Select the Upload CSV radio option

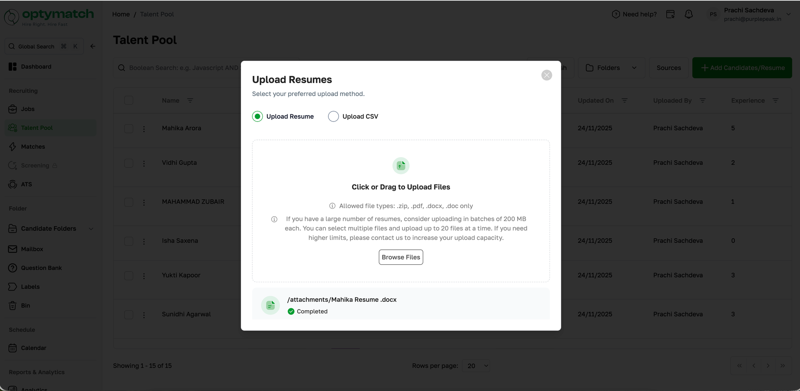click(x=333, y=116)
